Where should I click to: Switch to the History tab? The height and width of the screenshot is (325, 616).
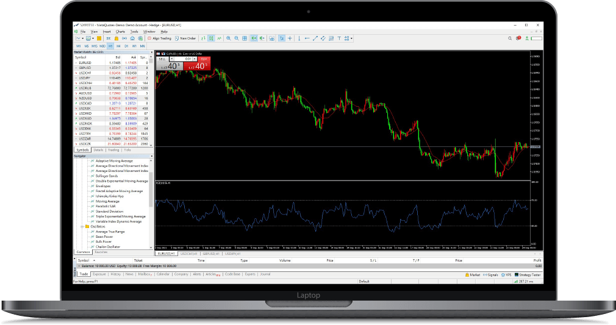(115, 274)
